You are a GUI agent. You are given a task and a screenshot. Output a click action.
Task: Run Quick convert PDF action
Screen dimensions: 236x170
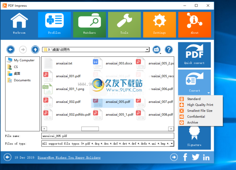point(194,55)
